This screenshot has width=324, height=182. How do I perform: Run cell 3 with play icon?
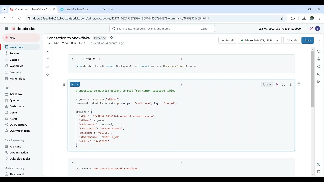click(72, 162)
